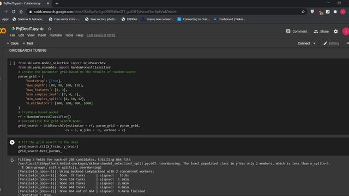The width and height of the screenshot is (349, 196).
Task: Star the PrjDeciT.ipynb notebook
Action: point(50,29)
